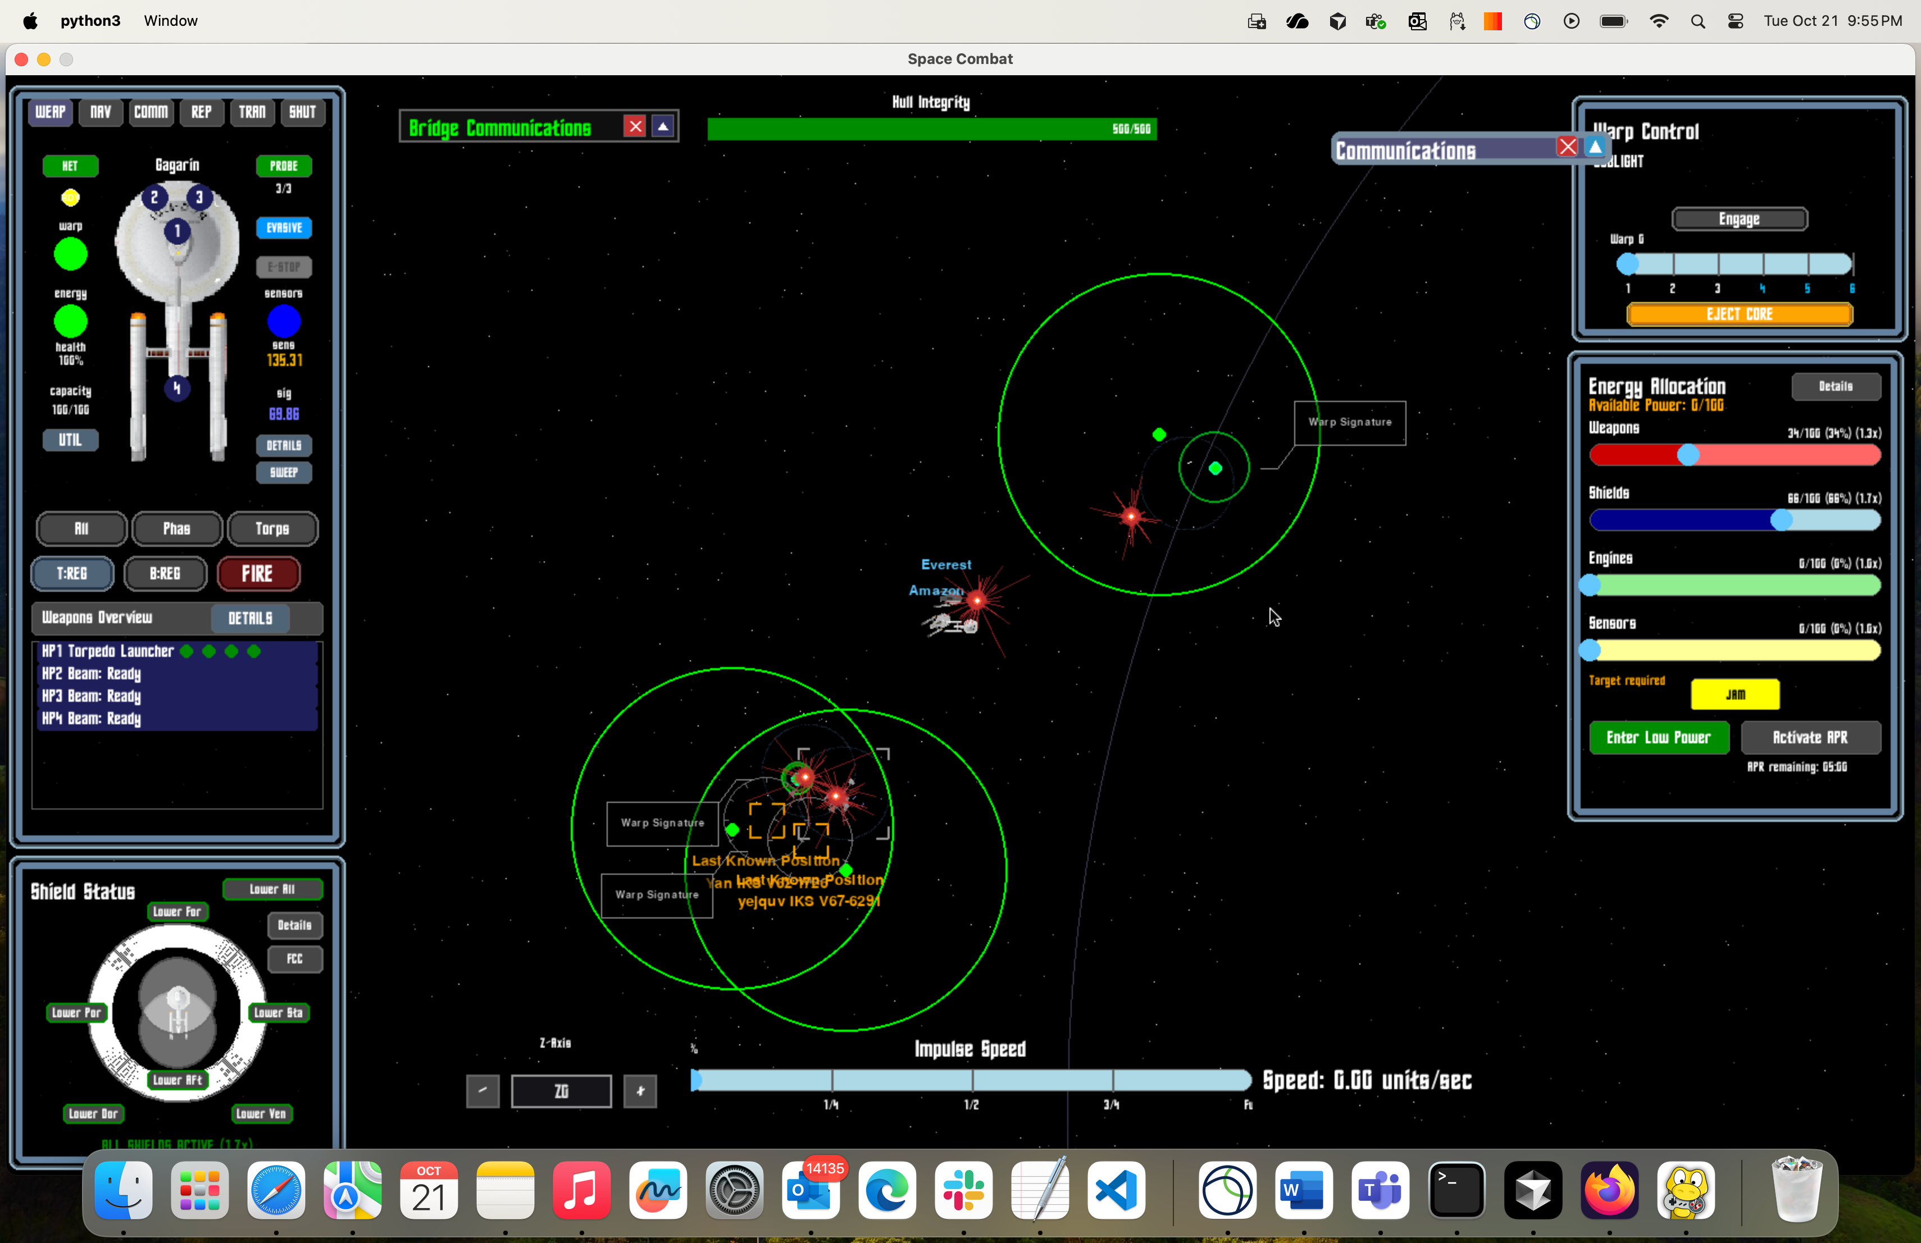Viewport: 1921px width, 1243px height.
Task: Click hardpoint 1 marker on Gagarin ship
Action: pyautogui.click(x=177, y=231)
